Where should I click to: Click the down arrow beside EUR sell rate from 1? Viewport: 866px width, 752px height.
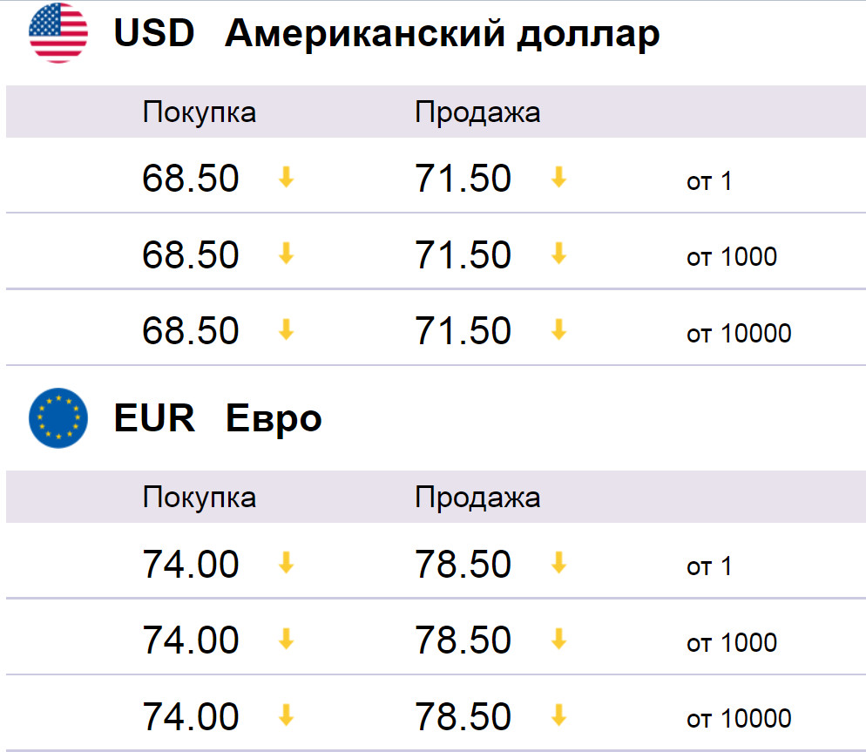point(559,564)
